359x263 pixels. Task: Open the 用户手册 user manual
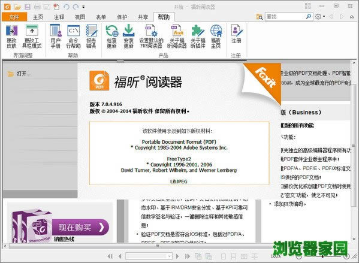[x=56, y=37]
